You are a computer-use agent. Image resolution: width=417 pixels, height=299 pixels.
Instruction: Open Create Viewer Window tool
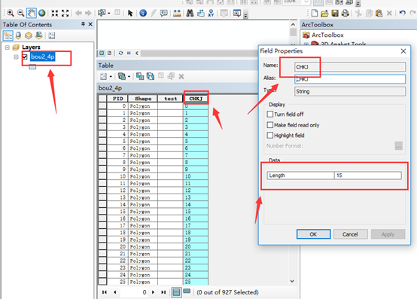tap(236, 13)
